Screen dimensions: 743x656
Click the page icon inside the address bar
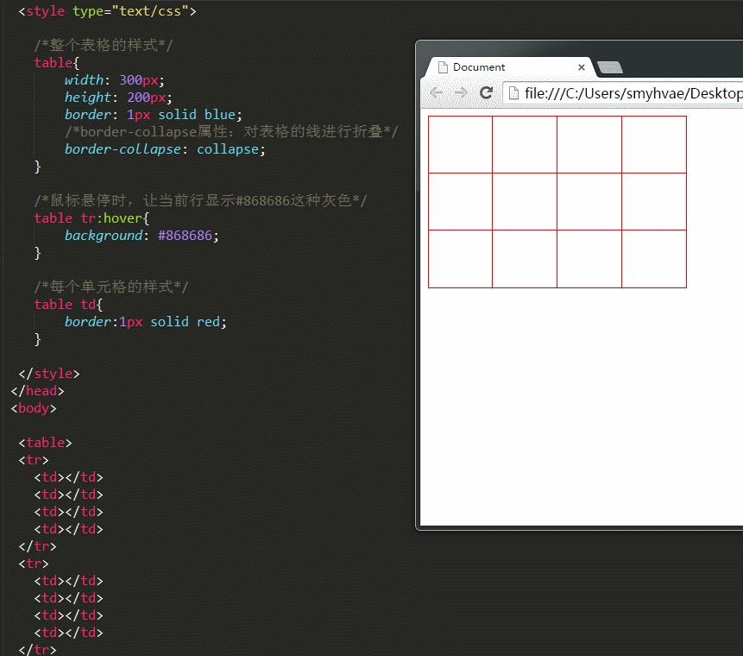pyautogui.click(x=513, y=93)
